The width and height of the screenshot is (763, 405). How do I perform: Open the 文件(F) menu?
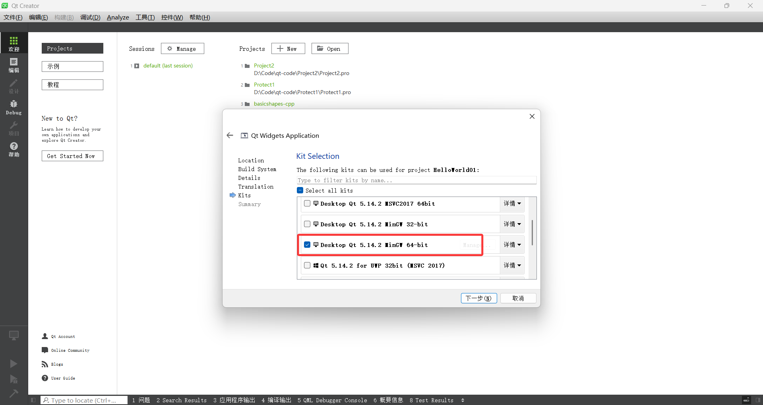click(x=13, y=17)
